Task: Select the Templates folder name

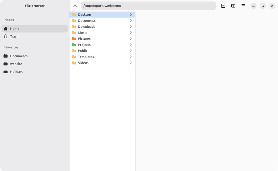Action: click(86, 57)
